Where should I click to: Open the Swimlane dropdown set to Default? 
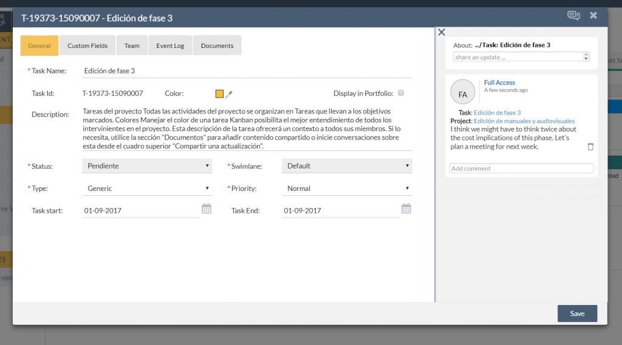click(x=347, y=166)
